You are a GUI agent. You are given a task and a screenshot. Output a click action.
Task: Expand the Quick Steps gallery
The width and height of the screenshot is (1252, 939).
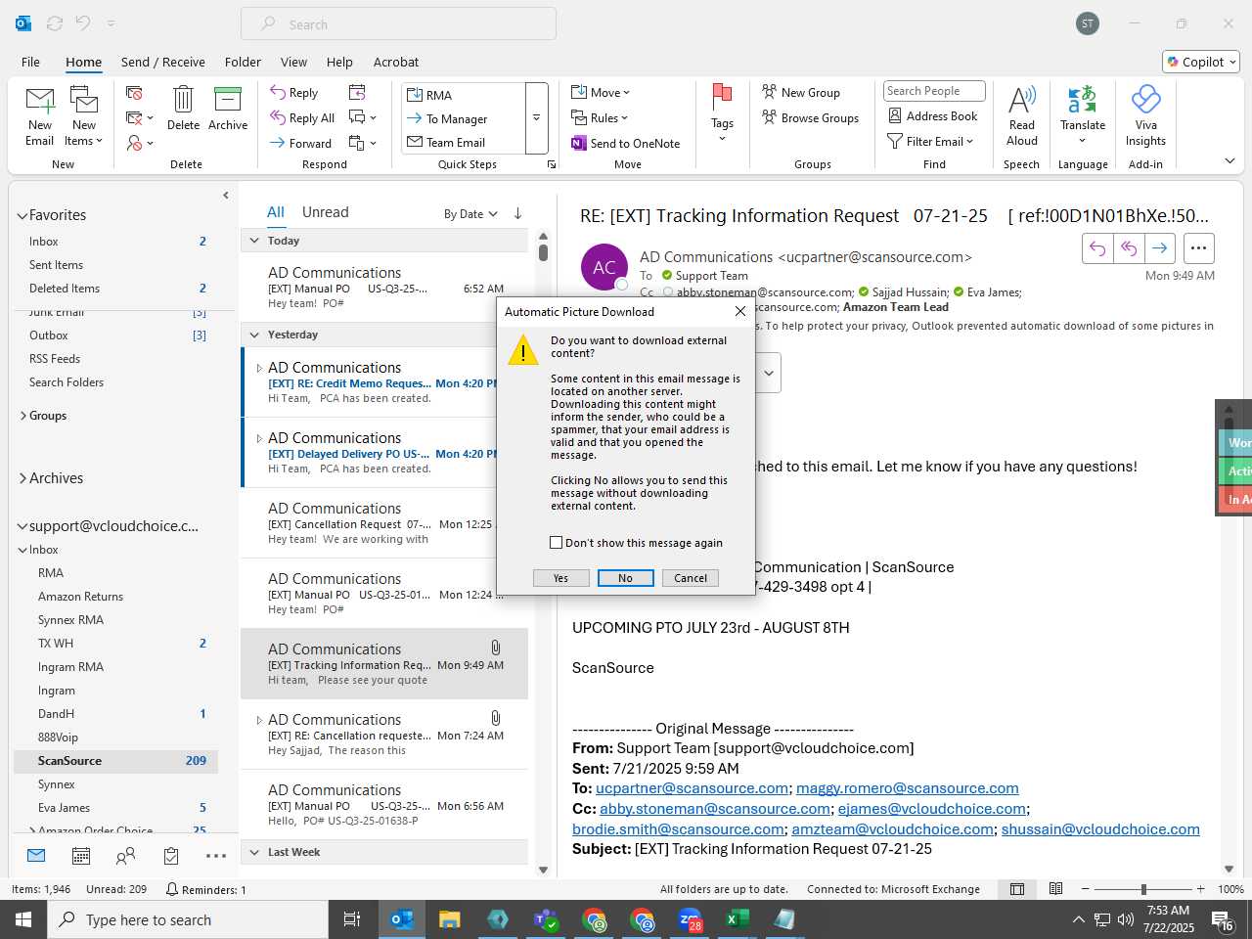[x=536, y=118]
